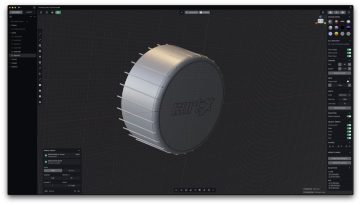Image resolution: width=361 pixels, height=205 pixels.
Task: Collapse the Grid section
Action: 349,78
